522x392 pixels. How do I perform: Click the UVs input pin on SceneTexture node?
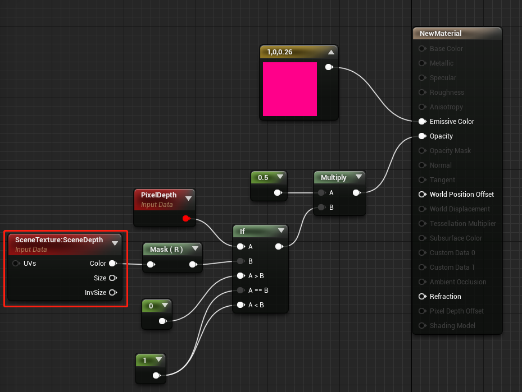pos(16,263)
